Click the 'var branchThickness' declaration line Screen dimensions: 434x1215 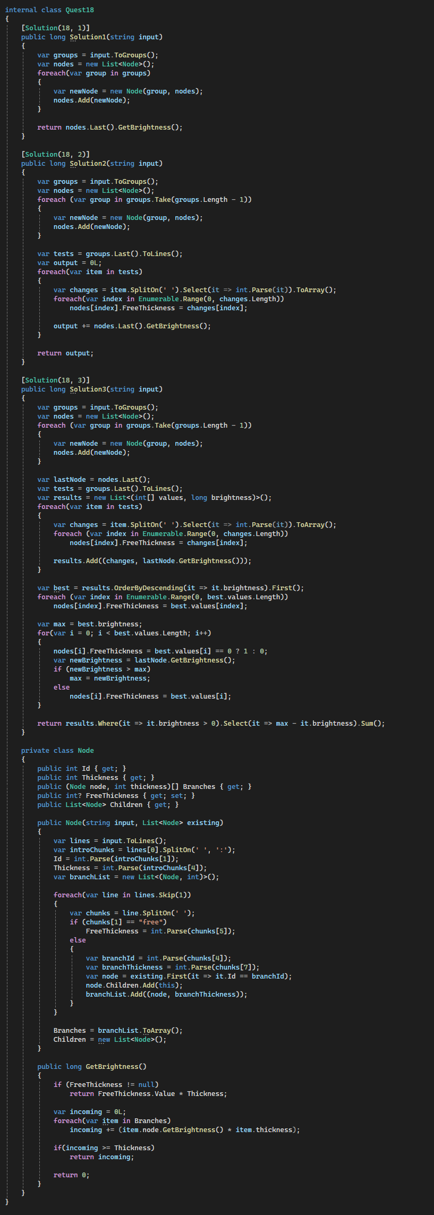click(x=173, y=967)
